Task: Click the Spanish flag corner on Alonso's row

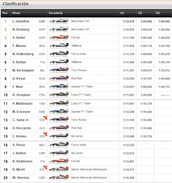Action: pos(45,134)
